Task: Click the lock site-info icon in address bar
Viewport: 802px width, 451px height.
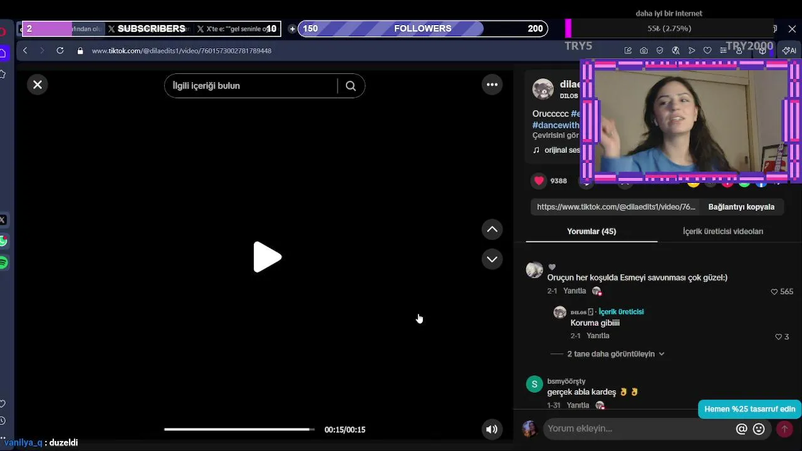Action: pyautogui.click(x=80, y=51)
